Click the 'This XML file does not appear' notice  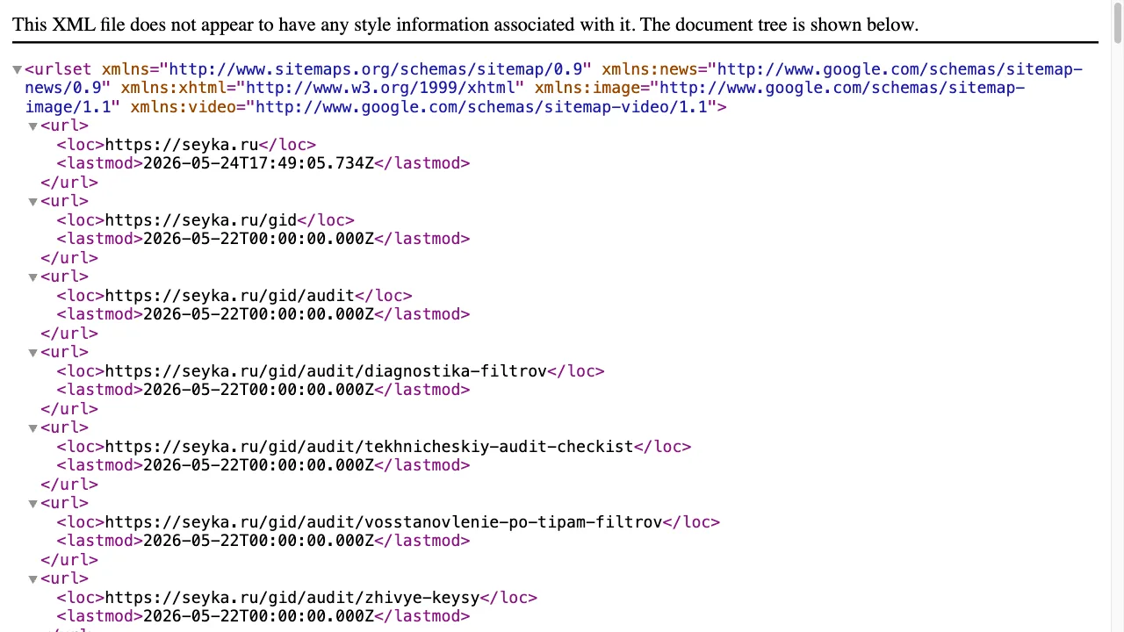(465, 25)
